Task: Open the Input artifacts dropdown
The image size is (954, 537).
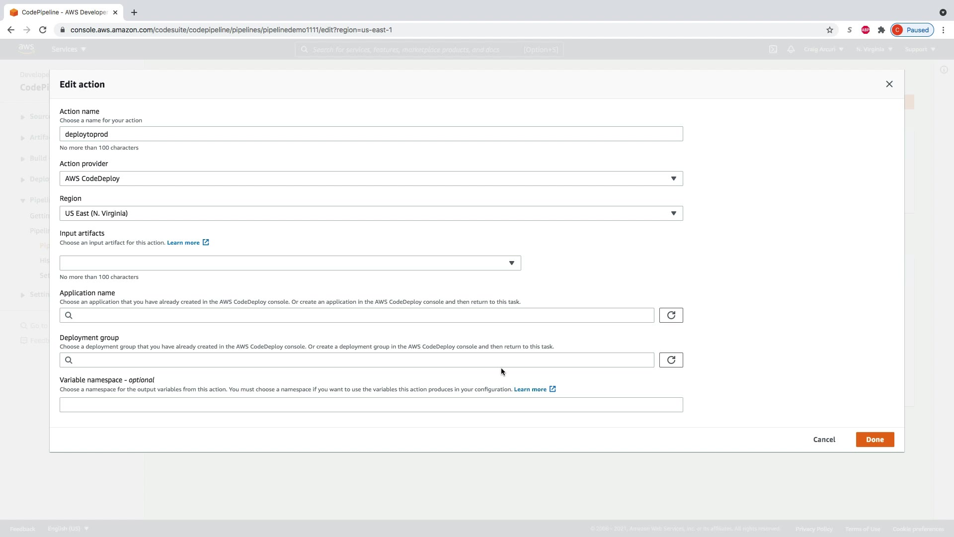Action: click(x=290, y=263)
